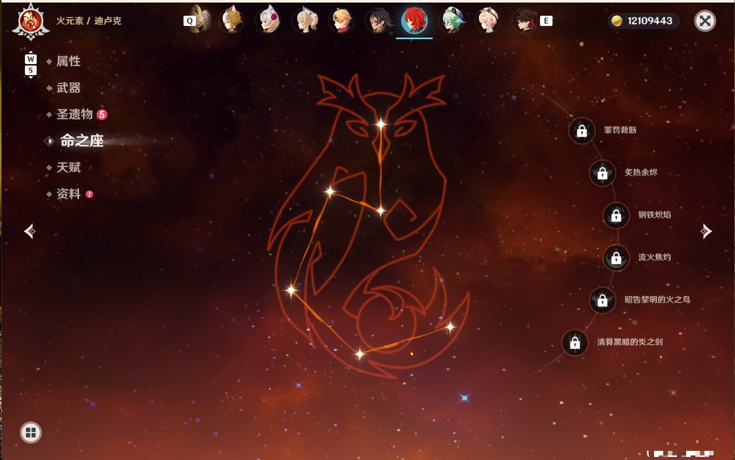
Task: Click the 钢铁炽焰 lock icon
Action: point(616,215)
